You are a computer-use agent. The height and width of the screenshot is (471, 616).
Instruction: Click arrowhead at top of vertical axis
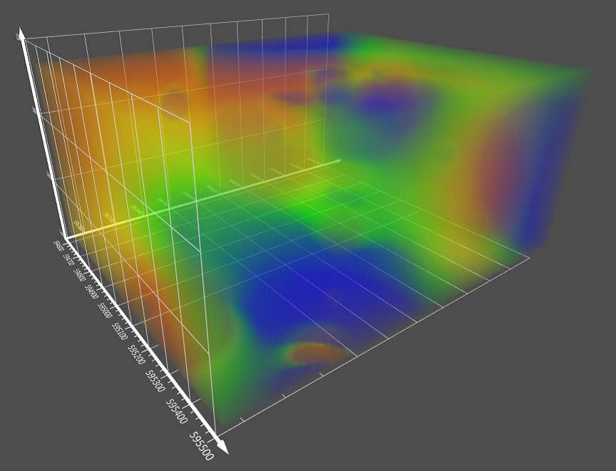tap(21, 34)
